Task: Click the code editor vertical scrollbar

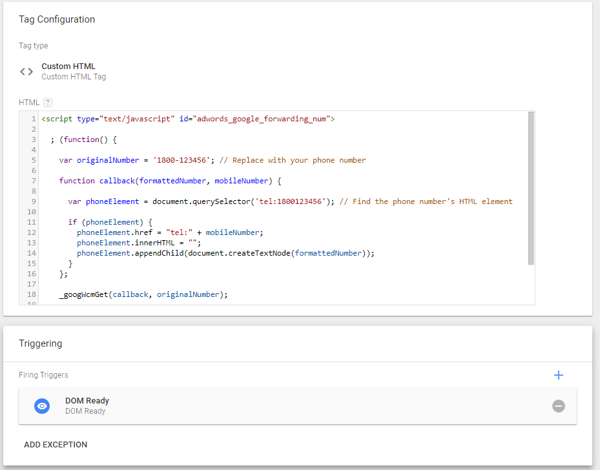Action: (531, 188)
